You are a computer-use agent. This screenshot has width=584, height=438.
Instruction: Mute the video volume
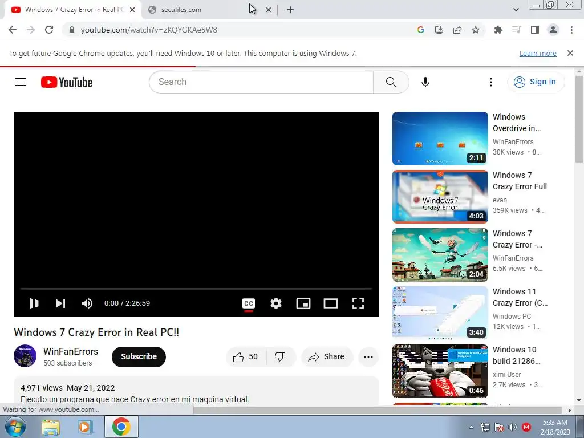pyautogui.click(x=87, y=303)
